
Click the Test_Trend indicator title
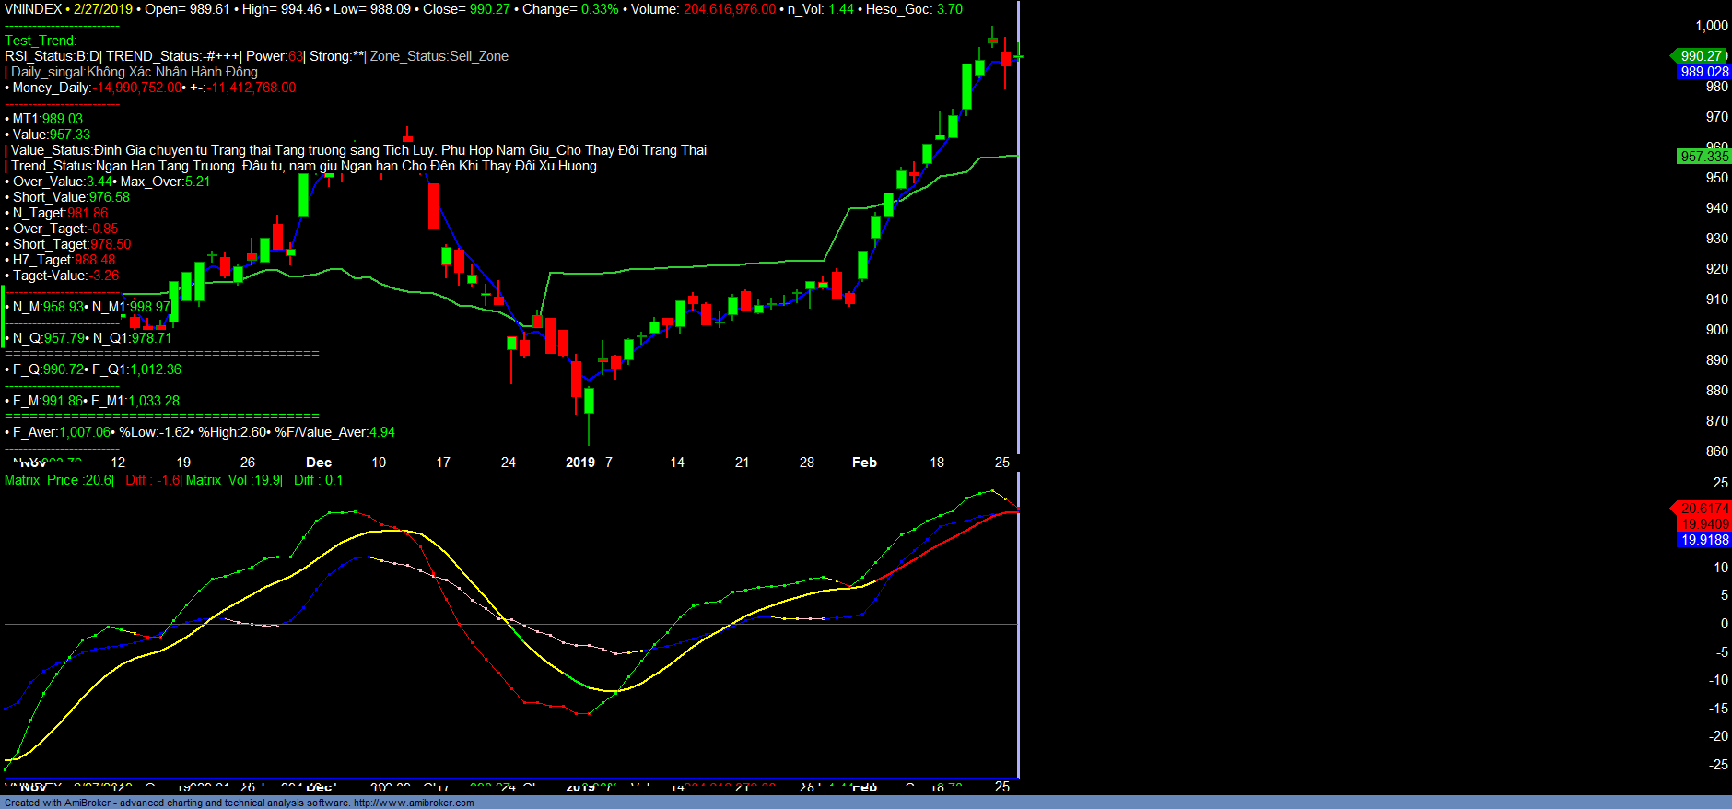41,41
